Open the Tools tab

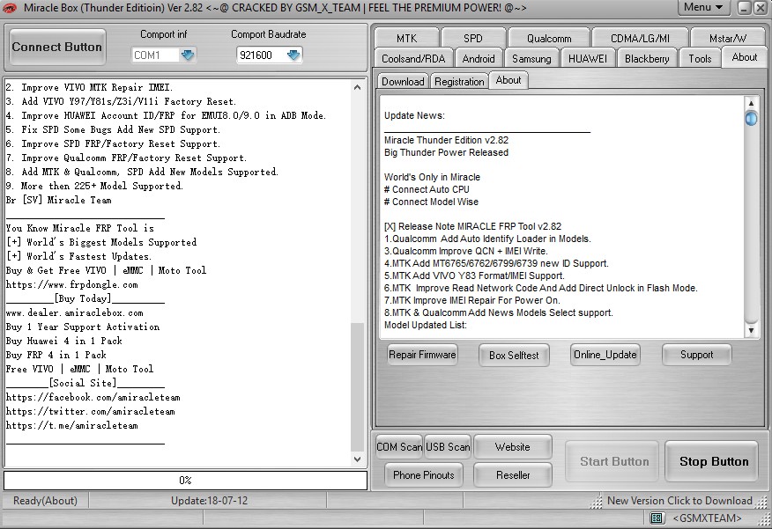click(700, 58)
